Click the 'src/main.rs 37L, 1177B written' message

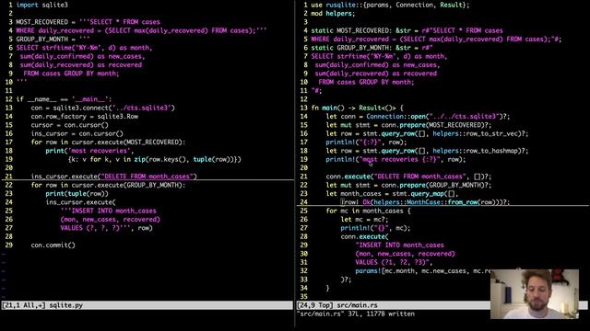pos(356,314)
